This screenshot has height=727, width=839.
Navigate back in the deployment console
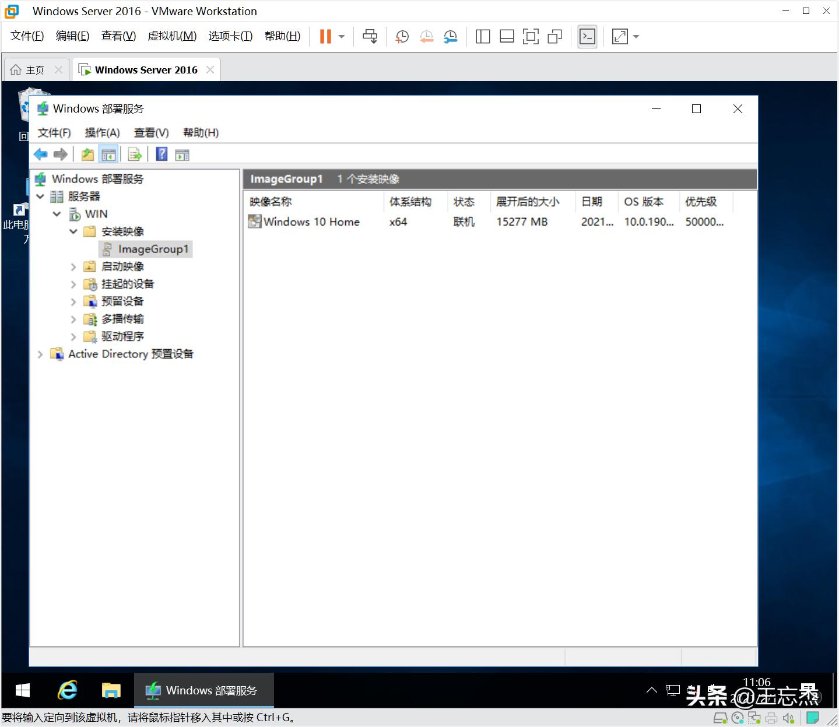(40, 154)
